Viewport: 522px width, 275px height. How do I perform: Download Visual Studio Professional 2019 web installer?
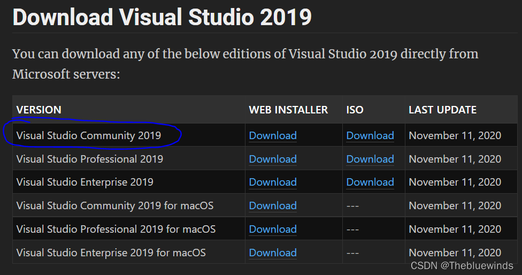pos(273,159)
